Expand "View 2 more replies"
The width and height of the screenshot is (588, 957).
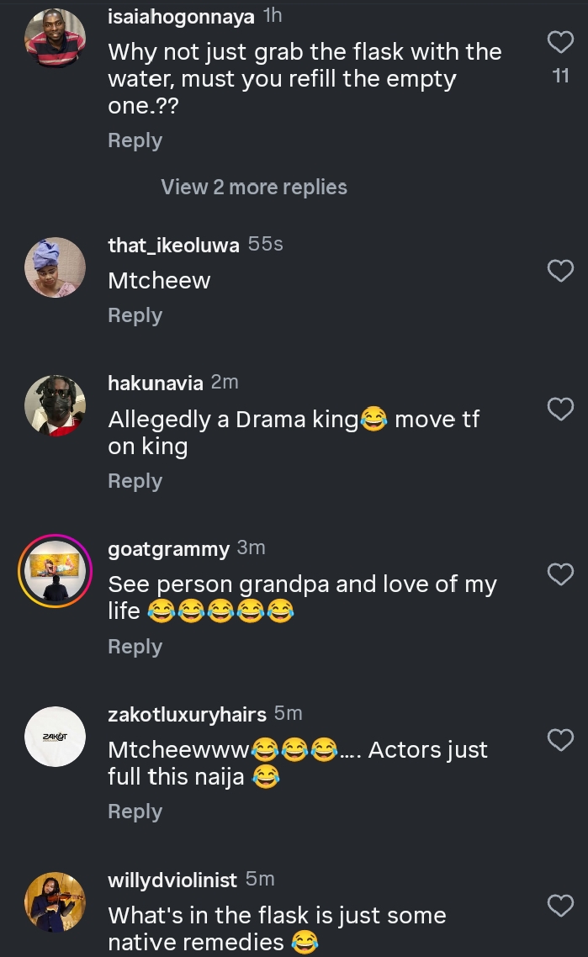click(254, 187)
